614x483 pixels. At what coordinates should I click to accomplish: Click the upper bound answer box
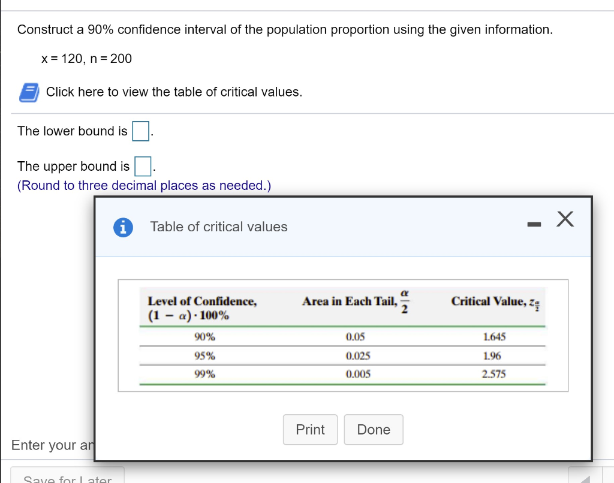(143, 167)
